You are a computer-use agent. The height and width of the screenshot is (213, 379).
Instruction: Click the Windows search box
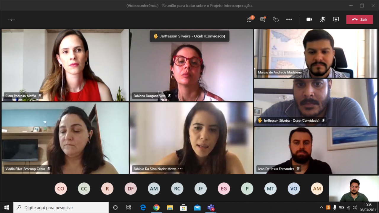pyautogui.click(x=61, y=207)
